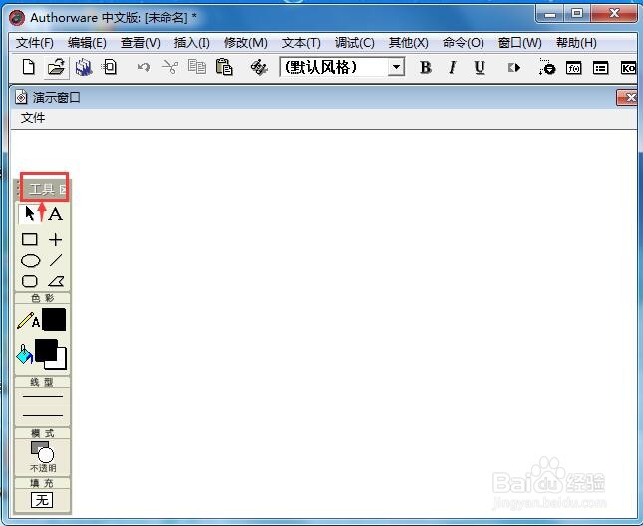The height and width of the screenshot is (526, 643).
Task: Open the 命令(O) menu
Action: tap(463, 43)
